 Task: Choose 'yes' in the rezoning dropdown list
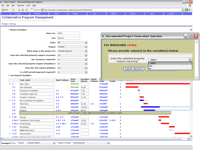click(151, 66)
